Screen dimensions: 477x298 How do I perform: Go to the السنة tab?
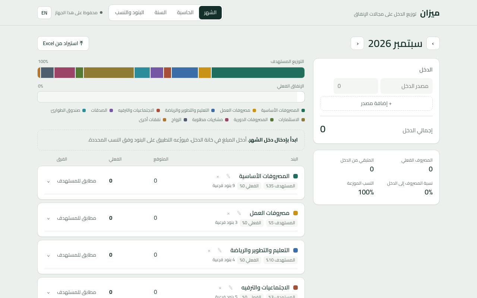click(x=161, y=13)
